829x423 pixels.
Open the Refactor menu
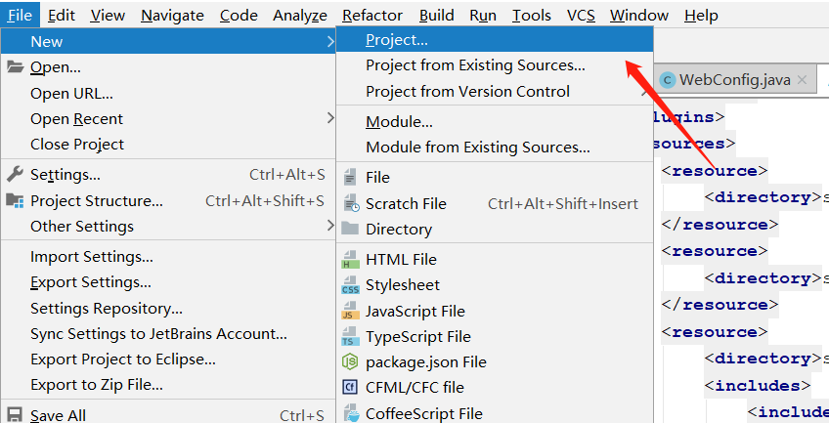click(372, 16)
